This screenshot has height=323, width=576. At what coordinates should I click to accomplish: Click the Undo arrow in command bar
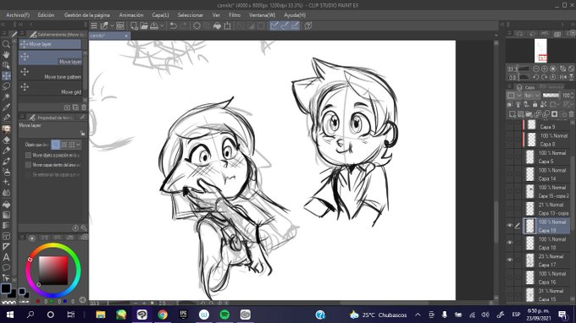point(174,25)
